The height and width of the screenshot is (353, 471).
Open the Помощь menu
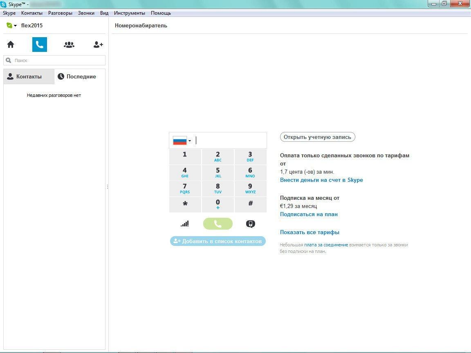[161, 13]
